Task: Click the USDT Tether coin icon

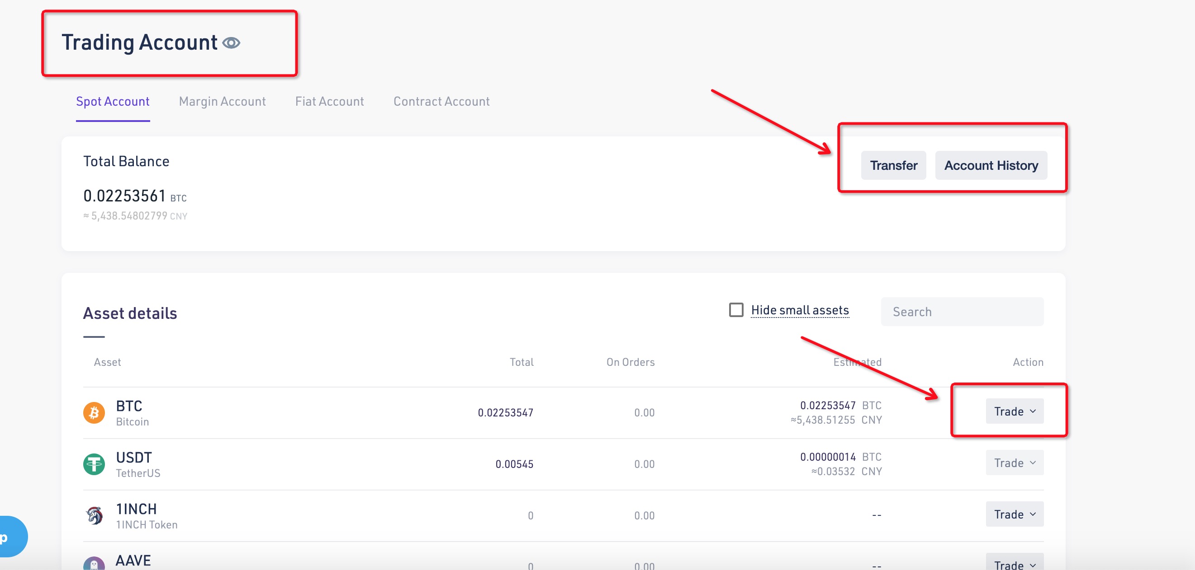Action: click(94, 464)
